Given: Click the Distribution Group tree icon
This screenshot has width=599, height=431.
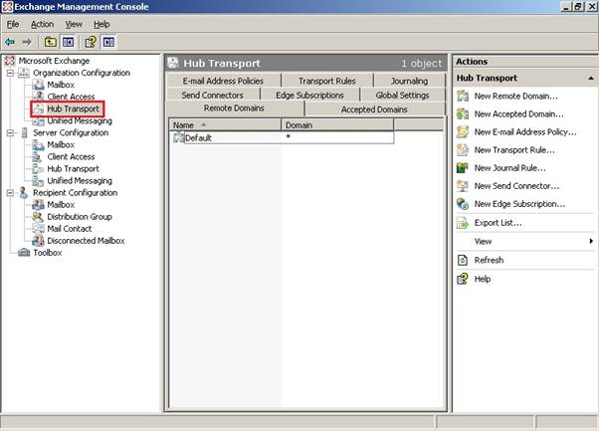Looking at the screenshot, I should point(38,217).
